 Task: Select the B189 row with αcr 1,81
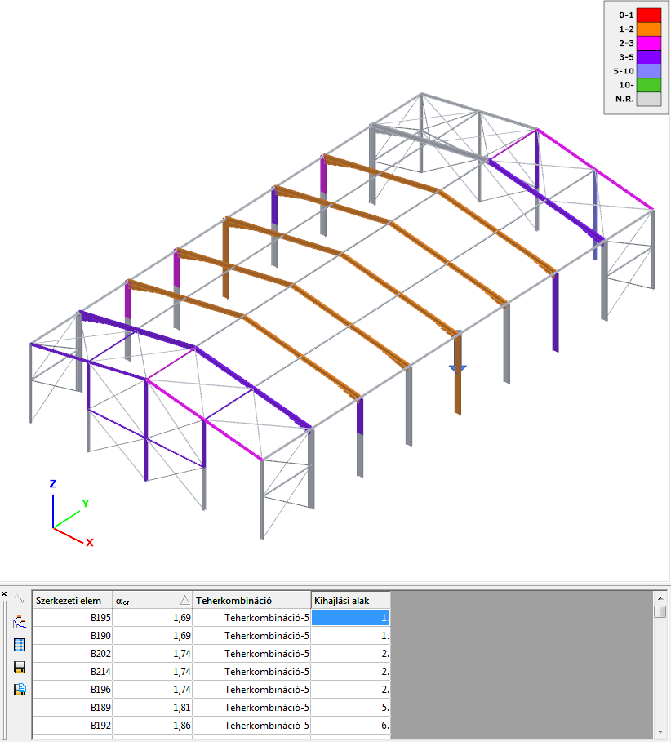point(211,708)
